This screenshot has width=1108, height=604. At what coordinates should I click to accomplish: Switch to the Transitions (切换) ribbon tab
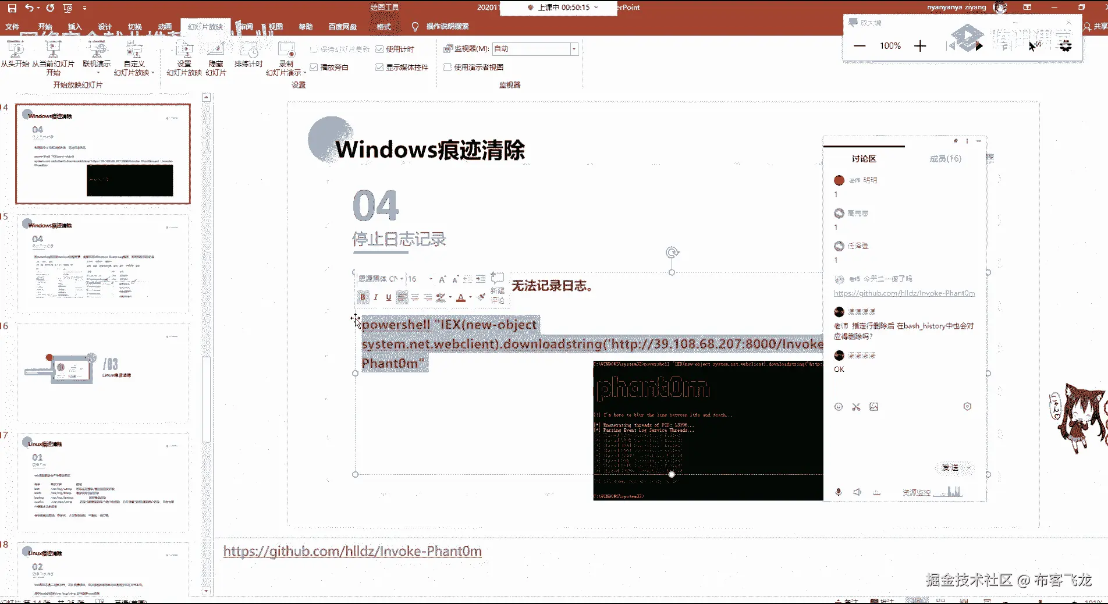[135, 27]
